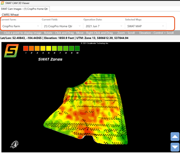Click zone 9 green color swatch
Image resolution: width=180 pixels, height=153 pixels.
(x=72, y=48)
